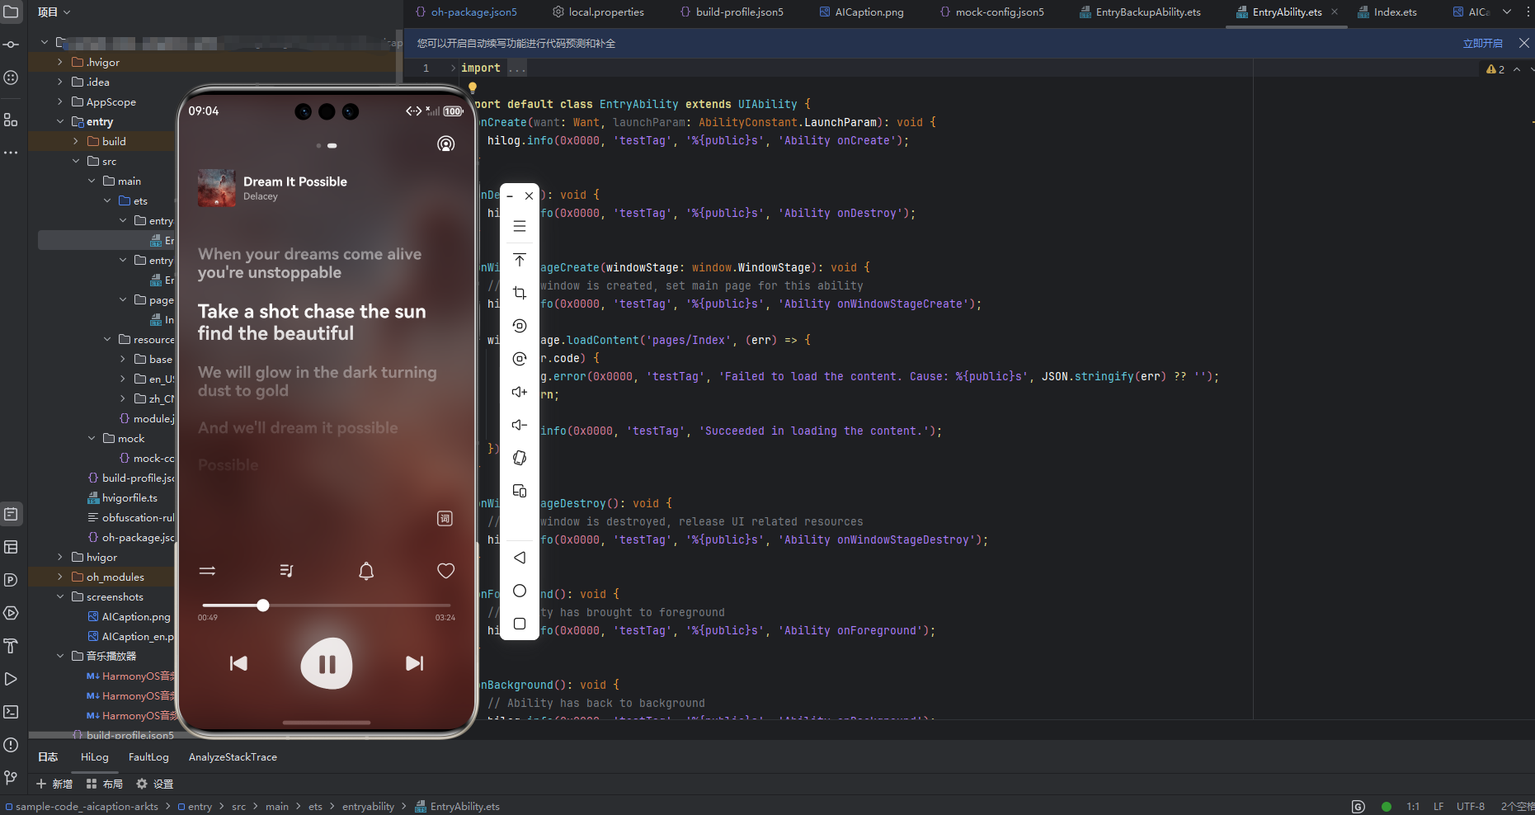The height and width of the screenshot is (815, 1535).
Task: Click the 设置 button in log panel
Action: [x=155, y=784]
